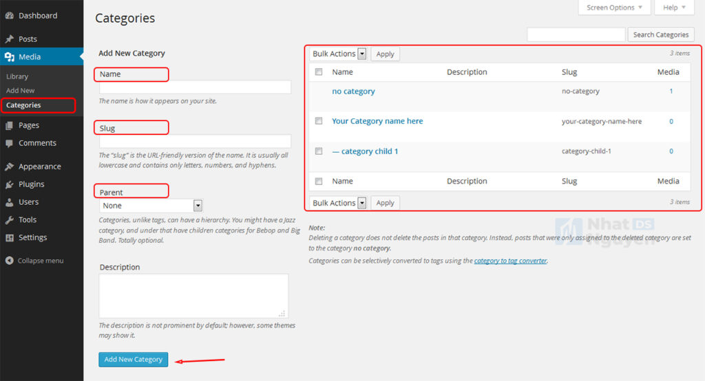Image resolution: width=705 pixels, height=381 pixels.
Task: Open the Dashboard menu
Action: 38,16
